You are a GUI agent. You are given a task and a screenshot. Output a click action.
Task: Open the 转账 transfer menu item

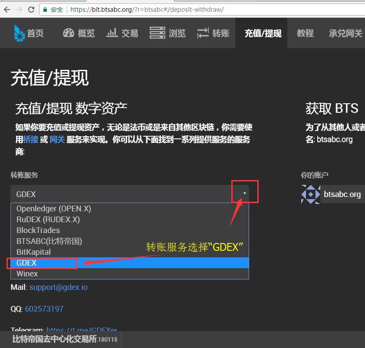coord(221,33)
